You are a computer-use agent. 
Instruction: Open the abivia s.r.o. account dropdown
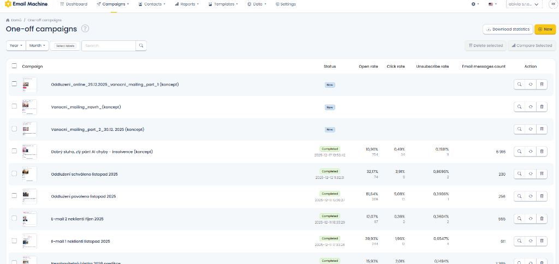pos(524,4)
